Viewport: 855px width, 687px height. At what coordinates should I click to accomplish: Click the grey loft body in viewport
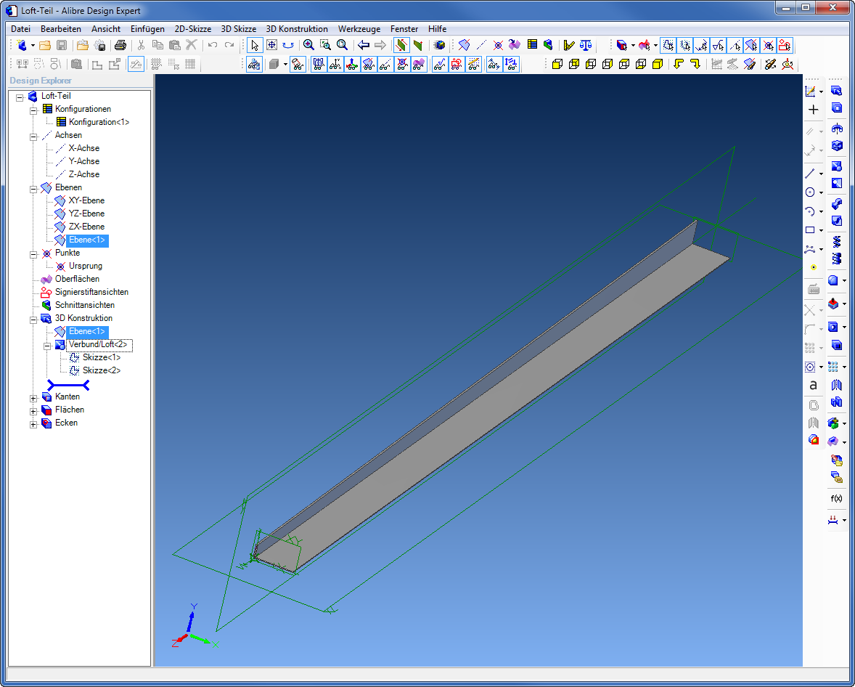(x=491, y=397)
